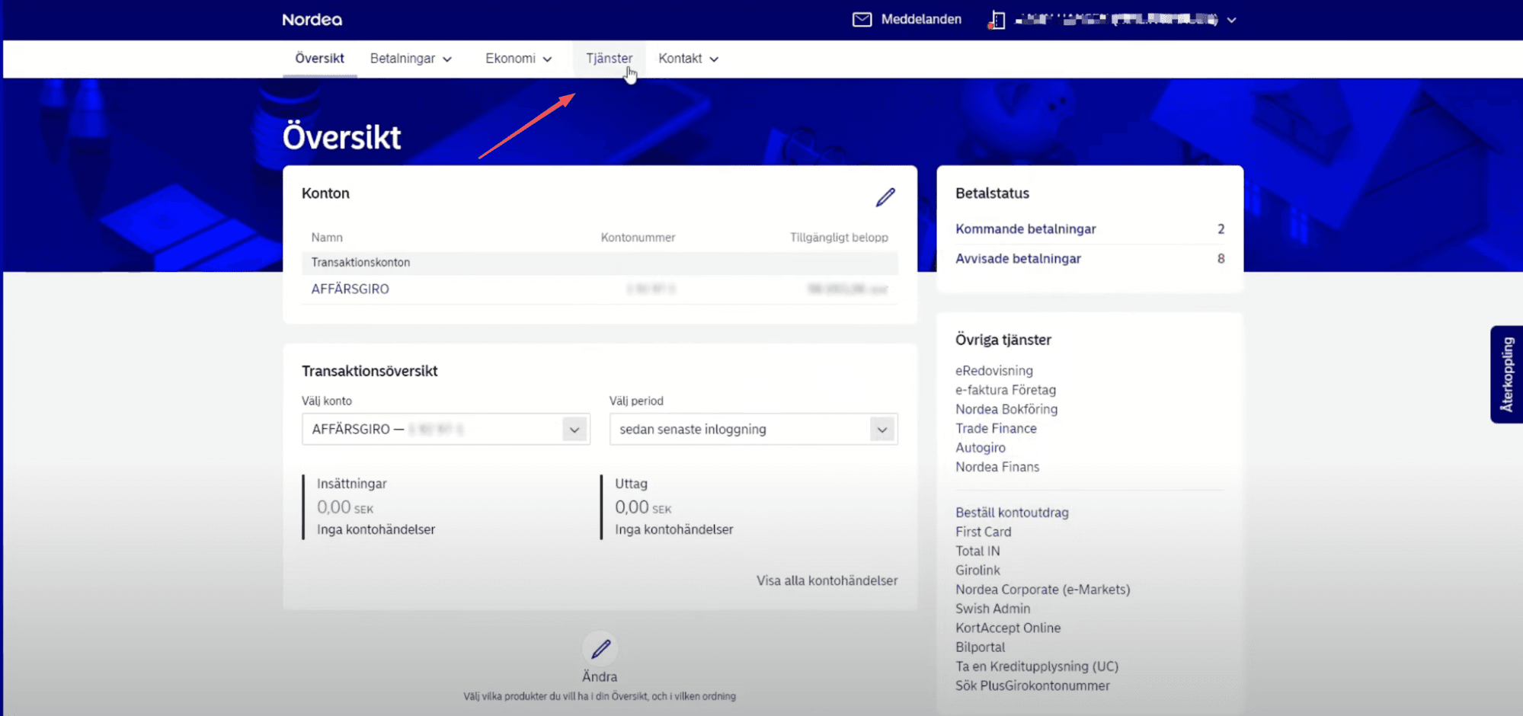Click Ta en Kreditupplysning (UC)
This screenshot has height=716, width=1523.
click(x=1037, y=666)
